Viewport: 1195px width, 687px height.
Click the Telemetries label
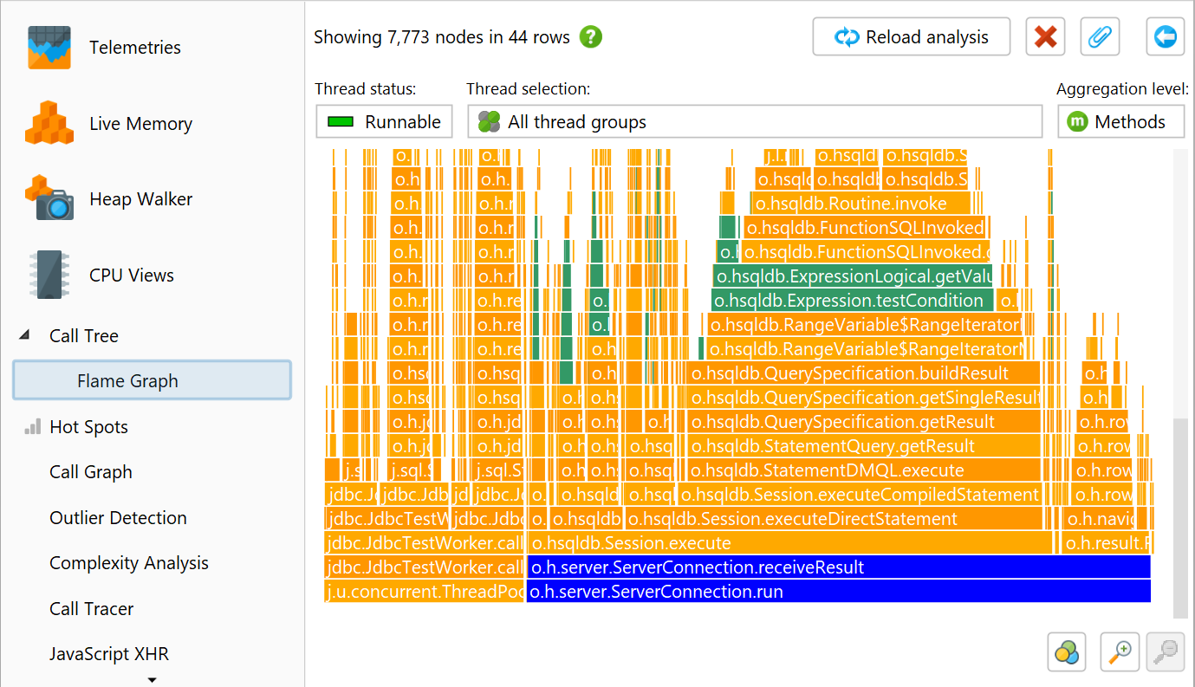click(x=135, y=48)
